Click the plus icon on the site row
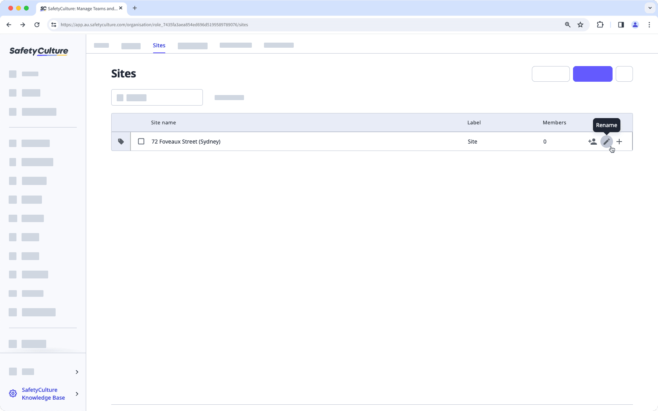 (619, 142)
